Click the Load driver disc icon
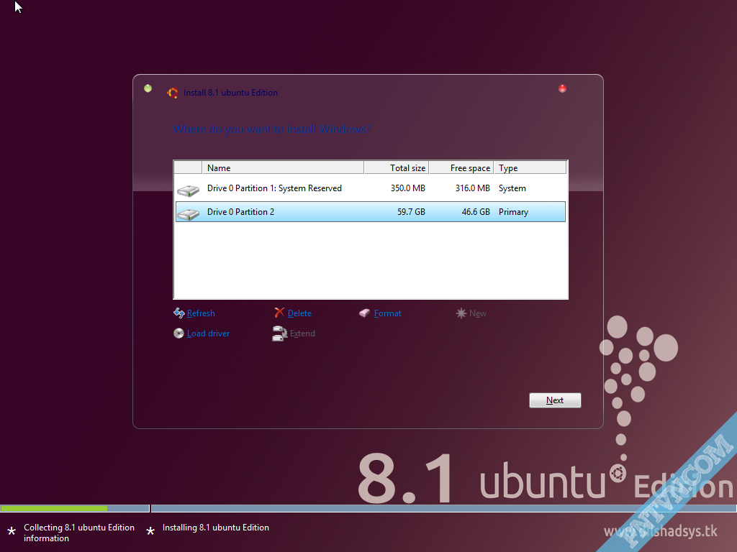 click(178, 333)
